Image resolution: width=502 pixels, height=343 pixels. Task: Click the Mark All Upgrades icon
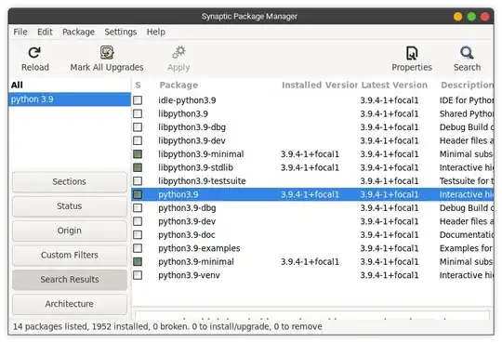[x=107, y=53]
